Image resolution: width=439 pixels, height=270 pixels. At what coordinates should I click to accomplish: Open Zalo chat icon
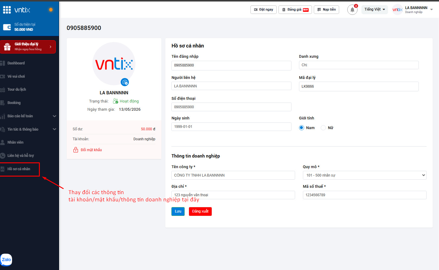(6, 259)
